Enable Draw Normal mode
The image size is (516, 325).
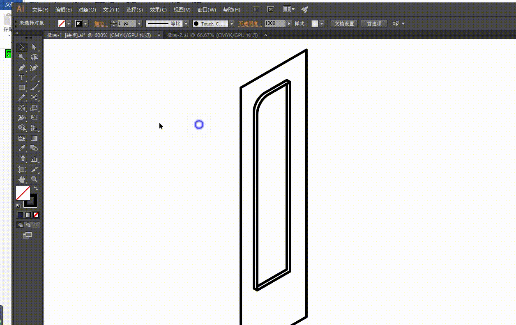click(x=20, y=224)
